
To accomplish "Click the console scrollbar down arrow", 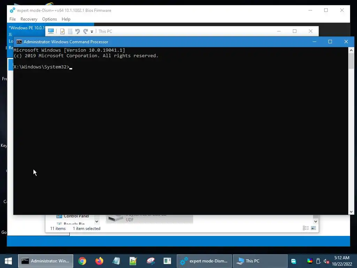I will pos(351,212).
